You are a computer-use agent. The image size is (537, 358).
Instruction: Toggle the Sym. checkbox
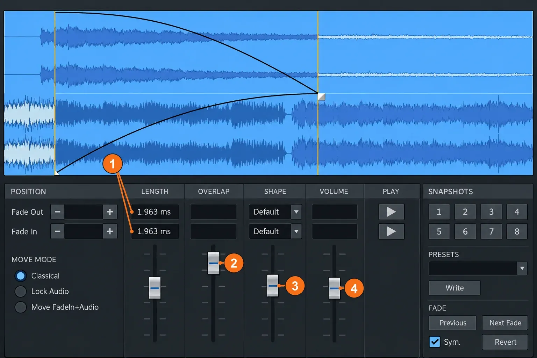coord(435,342)
